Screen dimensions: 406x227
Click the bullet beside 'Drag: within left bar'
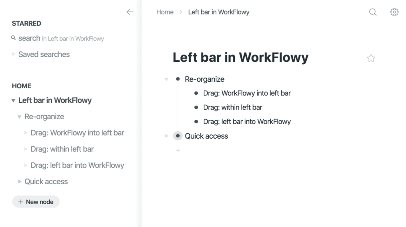(197, 107)
